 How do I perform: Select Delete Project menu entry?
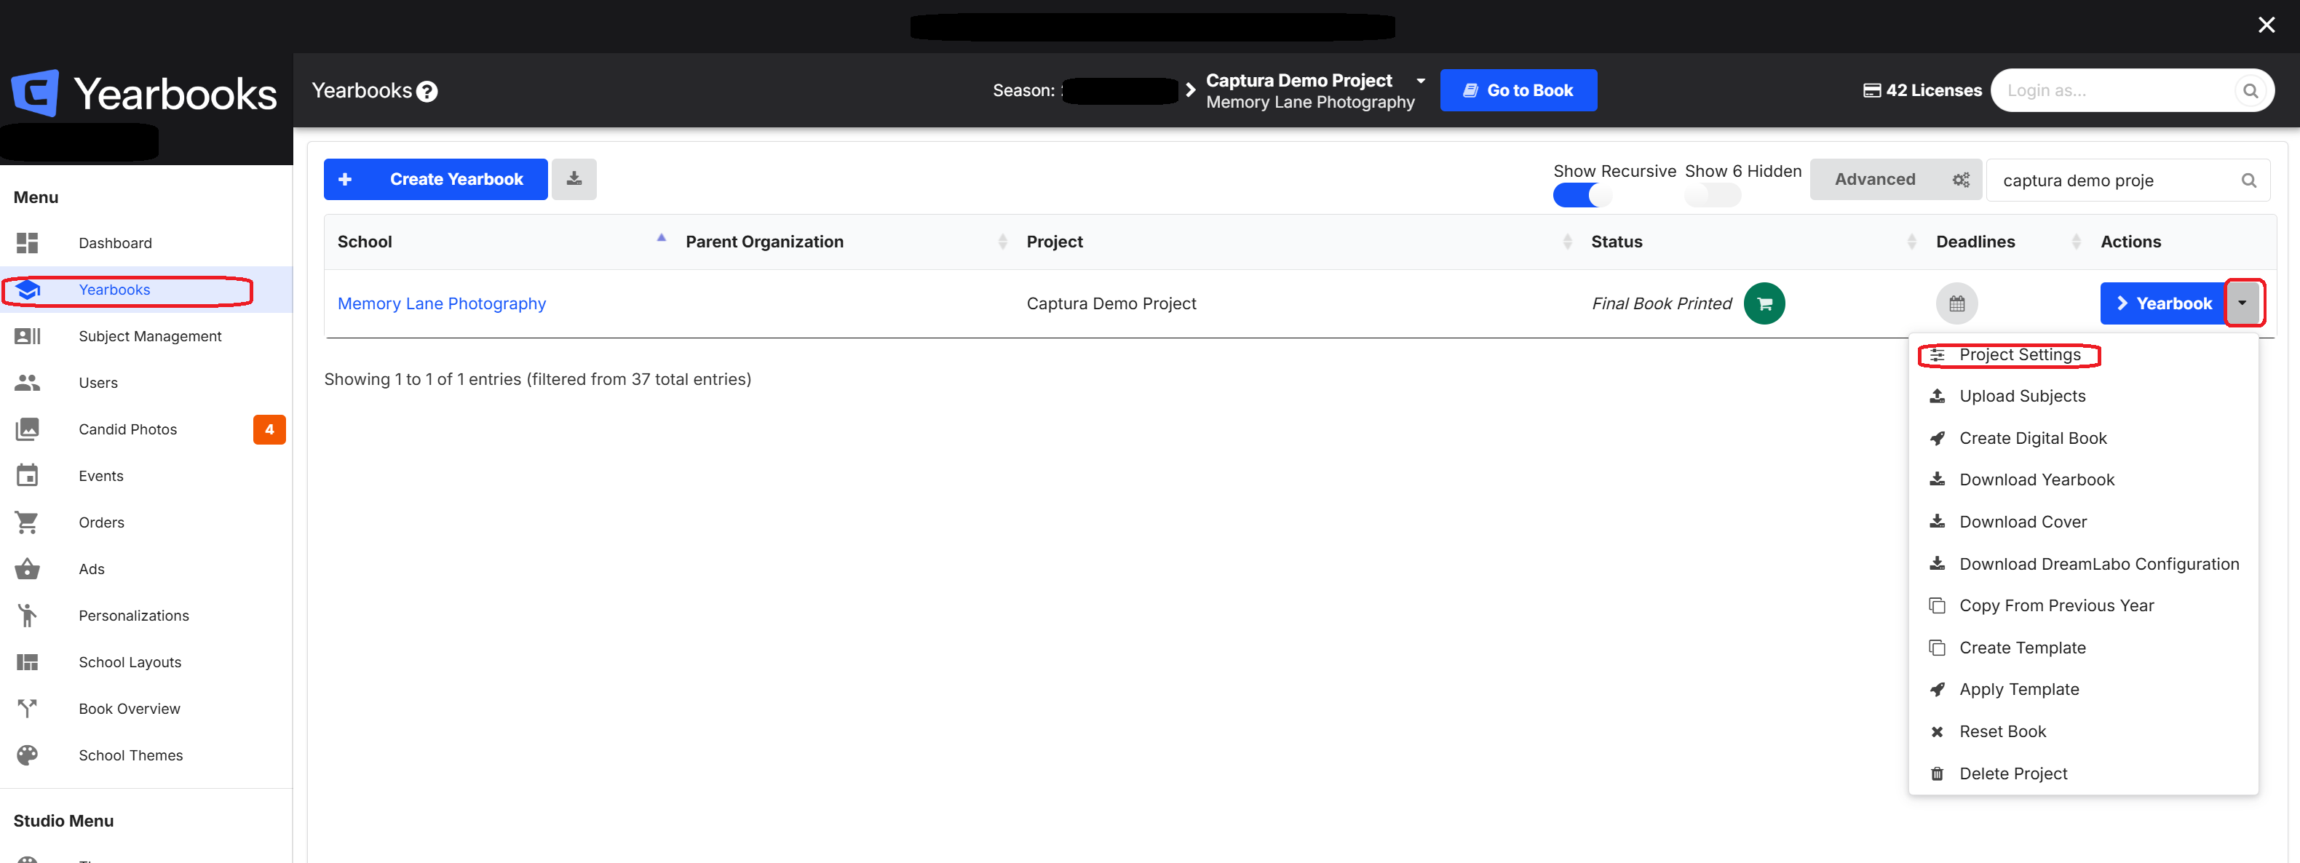tap(2012, 773)
